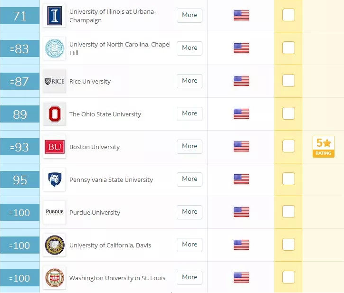Select the checkbox for University of Illinois
344x293 pixels.
pos(288,15)
